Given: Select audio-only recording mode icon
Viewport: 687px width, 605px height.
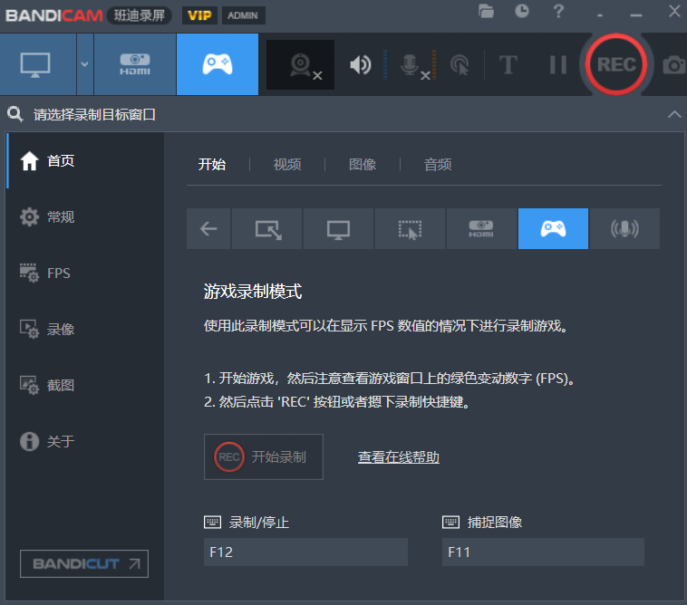Looking at the screenshot, I should [624, 228].
